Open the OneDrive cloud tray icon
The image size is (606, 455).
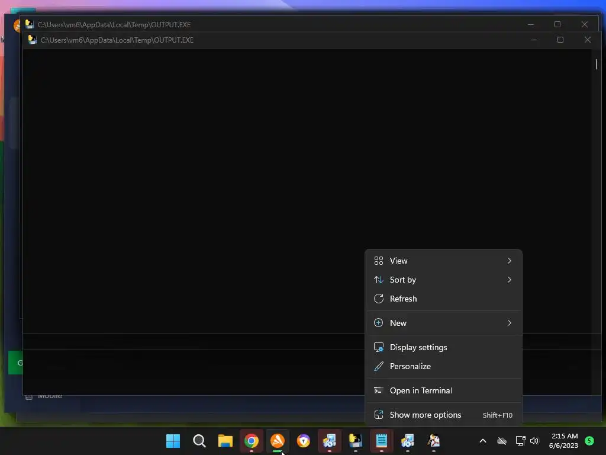[x=502, y=441]
